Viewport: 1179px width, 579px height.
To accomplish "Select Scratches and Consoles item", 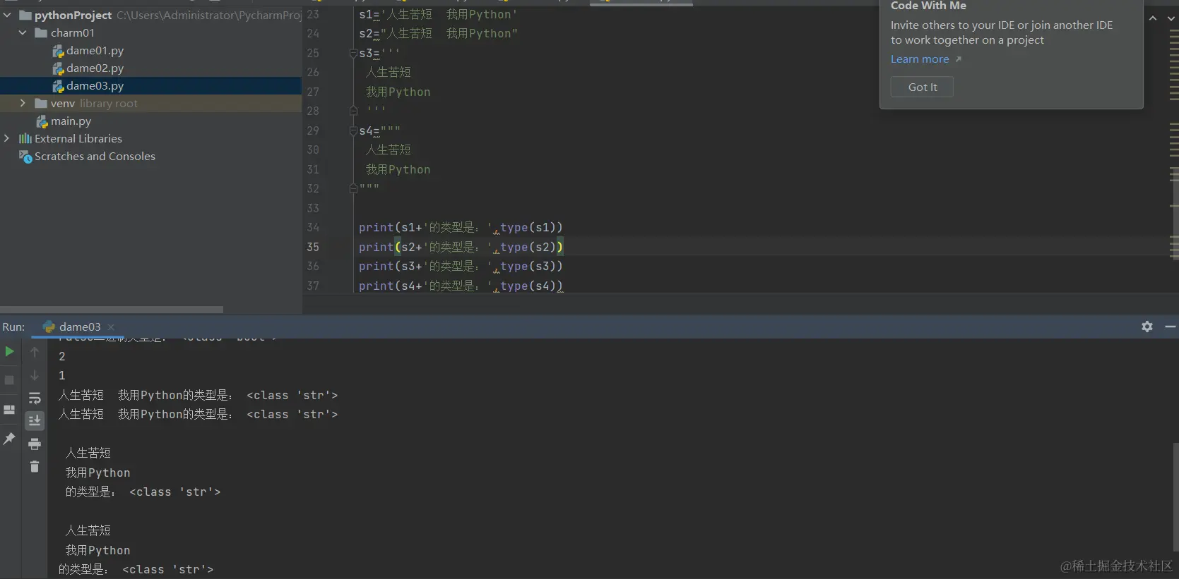I will pos(95,157).
